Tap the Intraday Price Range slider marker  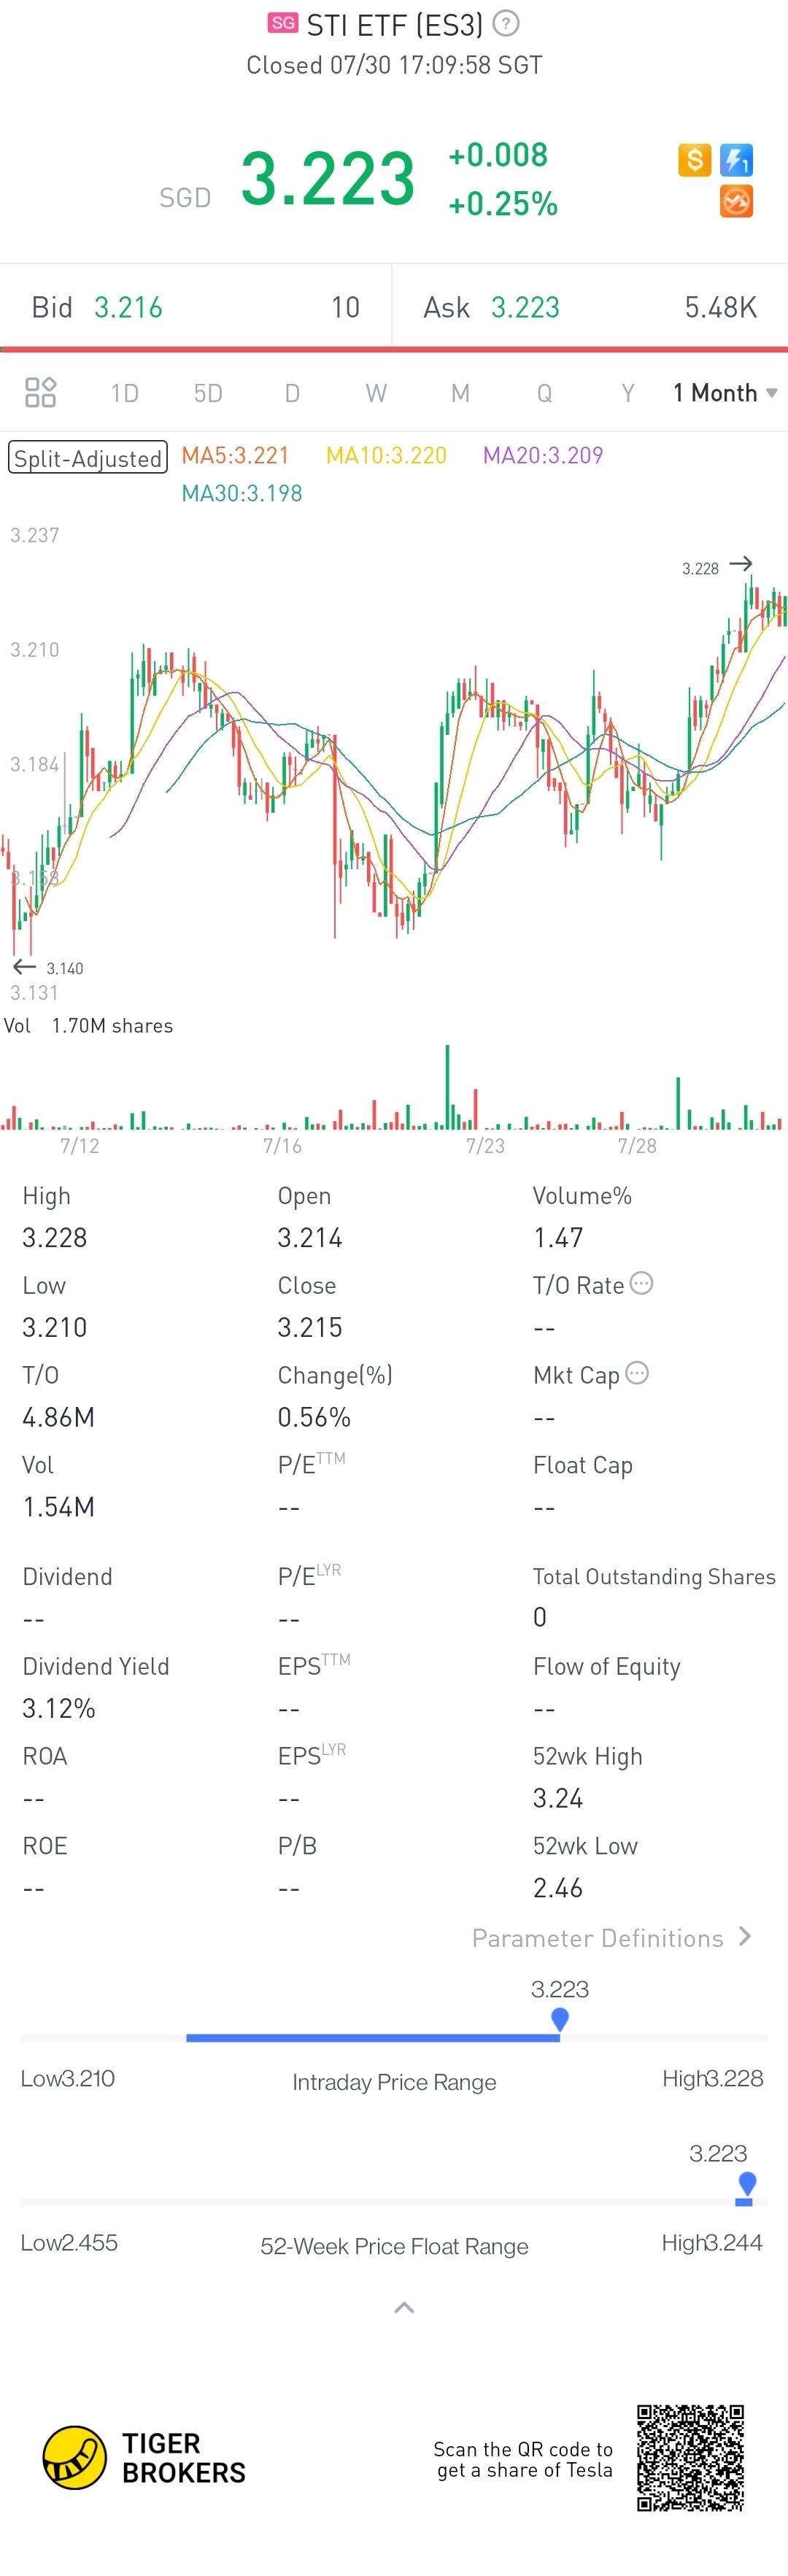click(560, 2020)
